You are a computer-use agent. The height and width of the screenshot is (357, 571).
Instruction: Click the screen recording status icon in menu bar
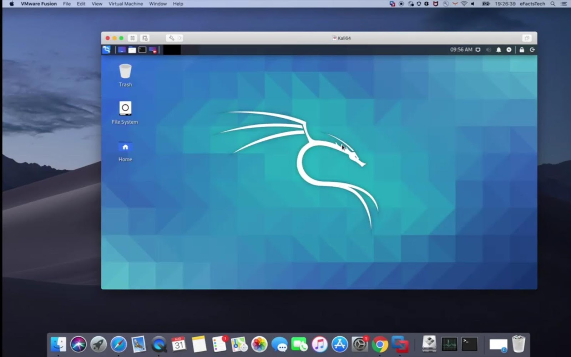(401, 4)
